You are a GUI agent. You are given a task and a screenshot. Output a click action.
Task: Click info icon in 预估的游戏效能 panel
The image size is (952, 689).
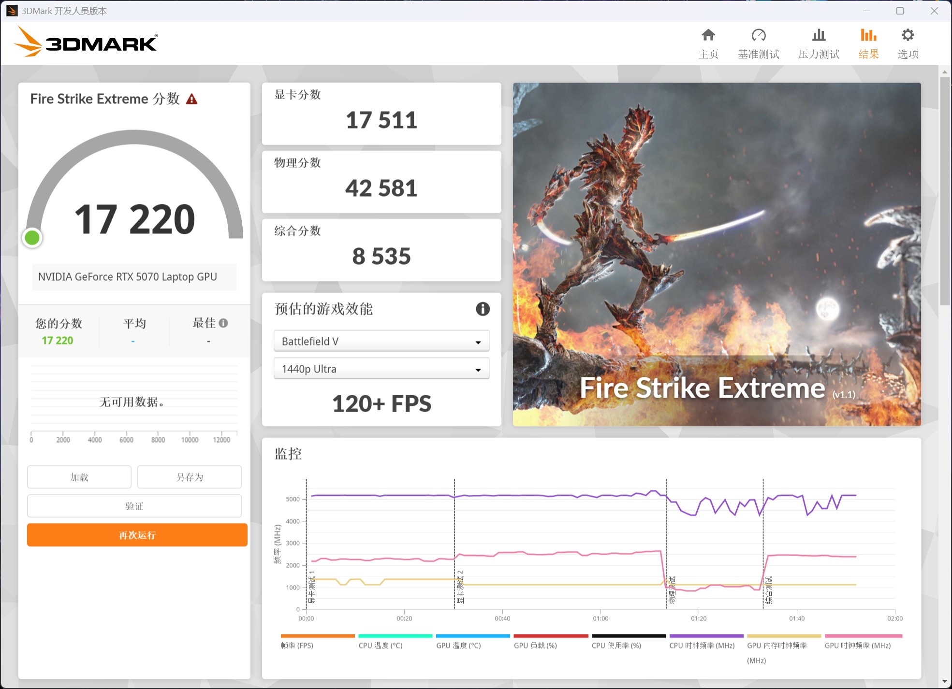tap(483, 309)
